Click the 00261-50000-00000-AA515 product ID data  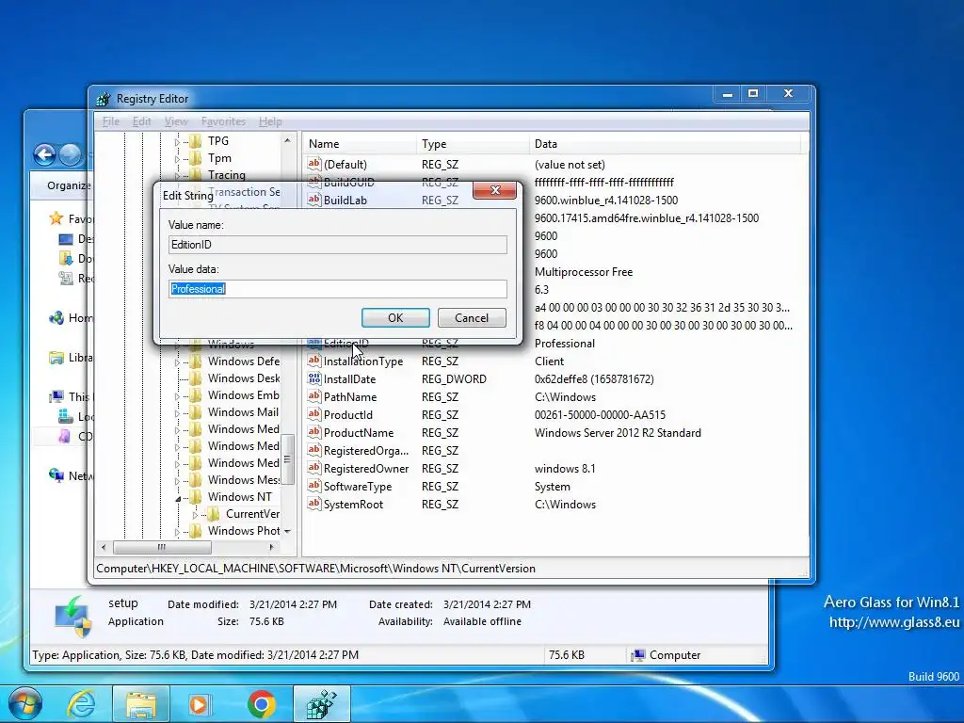[600, 415]
